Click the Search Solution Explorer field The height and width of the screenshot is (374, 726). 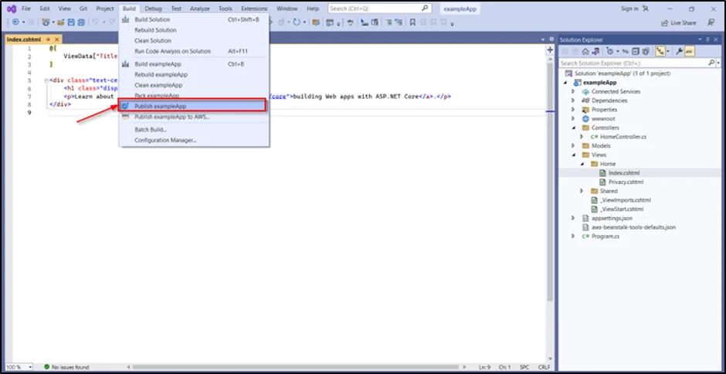pos(633,63)
